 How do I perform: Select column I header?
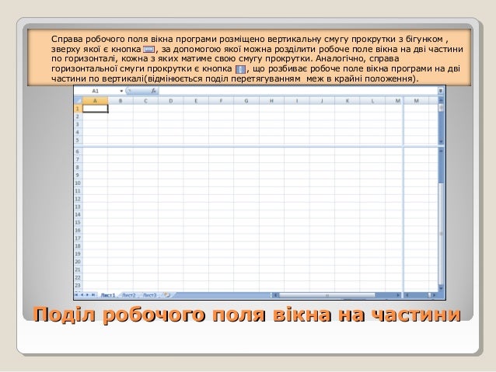pos(297,101)
